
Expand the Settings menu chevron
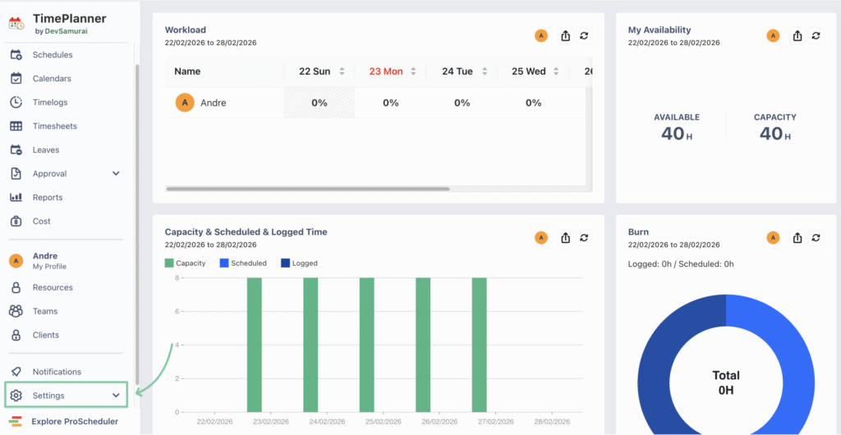pos(116,396)
